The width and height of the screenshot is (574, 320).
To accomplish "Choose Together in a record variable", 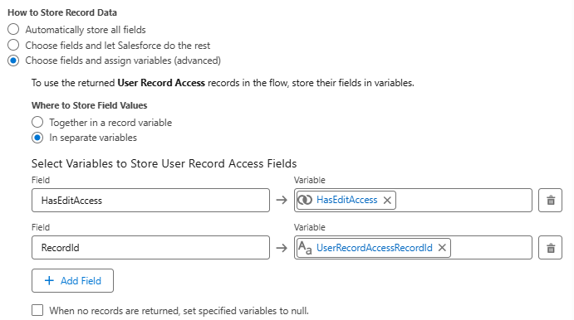I will tap(37, 122).
